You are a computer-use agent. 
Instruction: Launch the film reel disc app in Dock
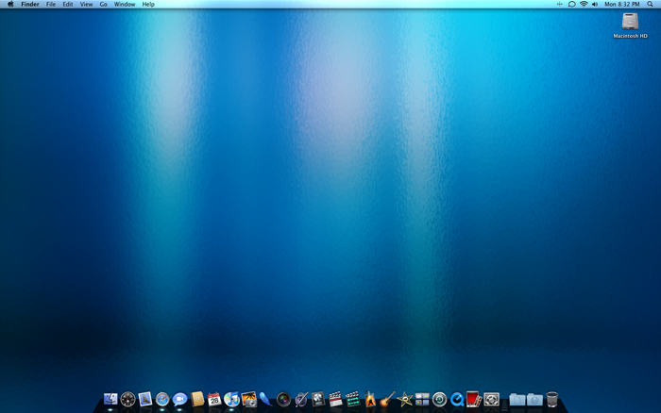click(318, 399)
